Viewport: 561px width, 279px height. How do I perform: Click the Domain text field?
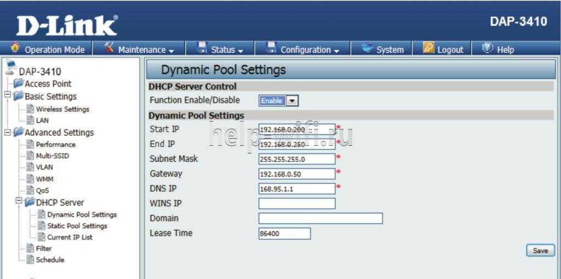320,219
